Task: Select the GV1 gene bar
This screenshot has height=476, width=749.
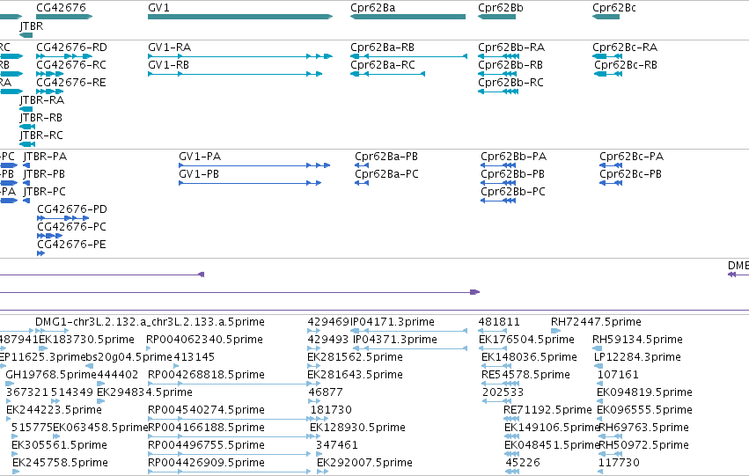Action: click(x=240, y=17)
